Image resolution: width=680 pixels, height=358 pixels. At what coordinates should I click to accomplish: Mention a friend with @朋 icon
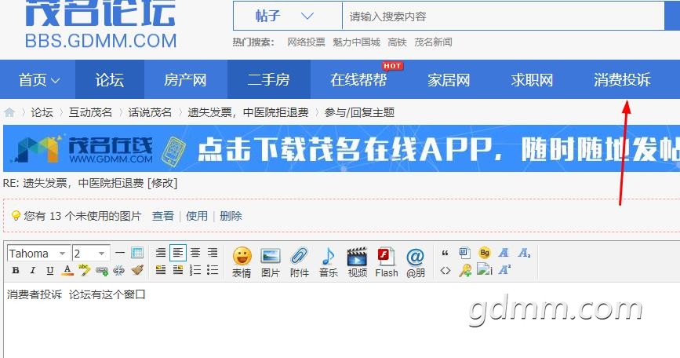(x=415, y=261)
